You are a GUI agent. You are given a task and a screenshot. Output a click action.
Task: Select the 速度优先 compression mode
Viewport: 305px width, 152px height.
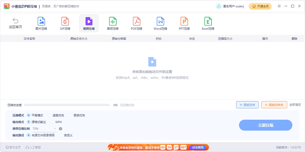click(x=50, y=115)
